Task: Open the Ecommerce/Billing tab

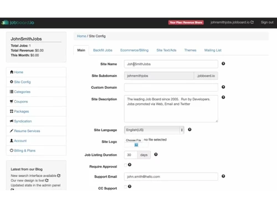Action: [x=135, y=50]
